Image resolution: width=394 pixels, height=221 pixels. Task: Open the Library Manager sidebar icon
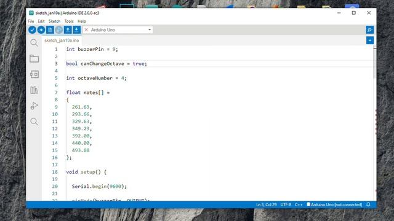coord(34,90)
